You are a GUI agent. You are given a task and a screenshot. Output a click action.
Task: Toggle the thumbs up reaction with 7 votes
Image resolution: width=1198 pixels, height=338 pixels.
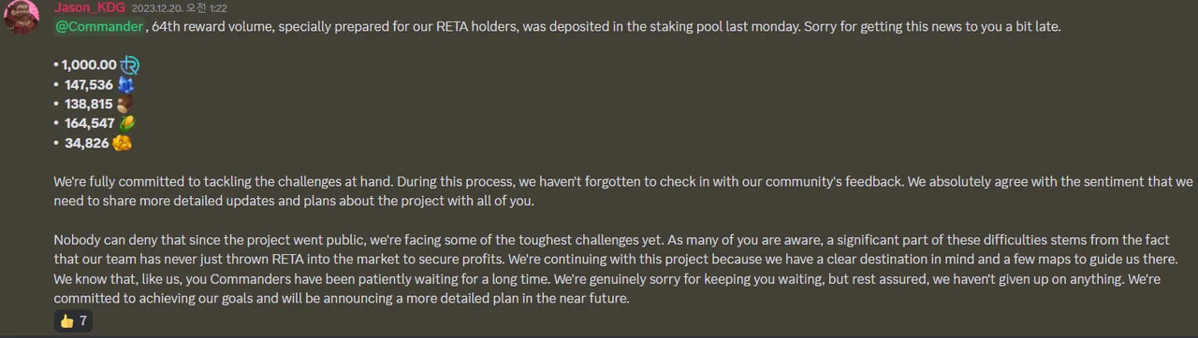point(73,321)
